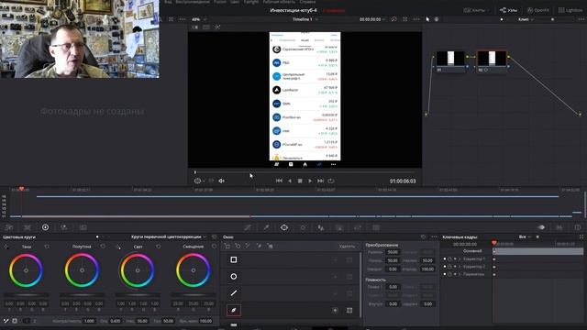Open the Color Match palette icon
587x330 pixels.
point(28,227)
